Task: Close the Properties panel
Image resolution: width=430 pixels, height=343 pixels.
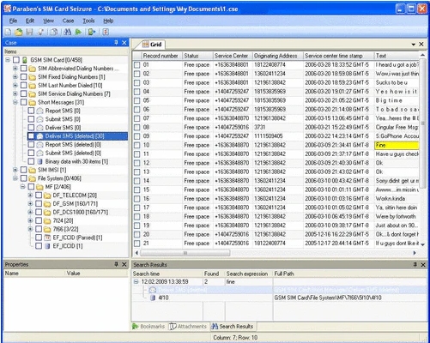Action: (x=124, y=264)
